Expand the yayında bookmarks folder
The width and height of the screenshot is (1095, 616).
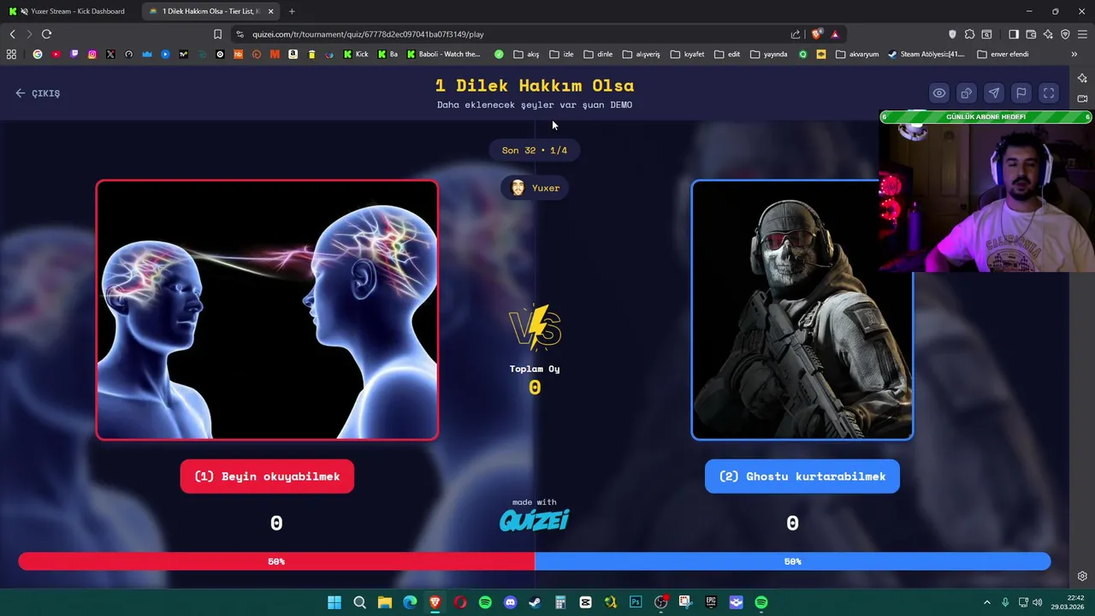click(768, 54)
